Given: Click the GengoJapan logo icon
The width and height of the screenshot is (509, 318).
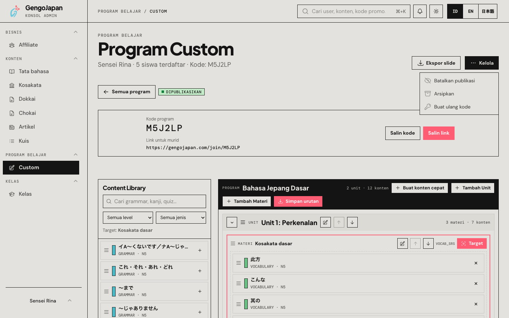Looking at the screenshot, I should tap(14, 11).
